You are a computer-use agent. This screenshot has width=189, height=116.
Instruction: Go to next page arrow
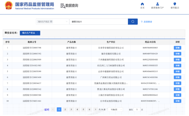(95, 109)
